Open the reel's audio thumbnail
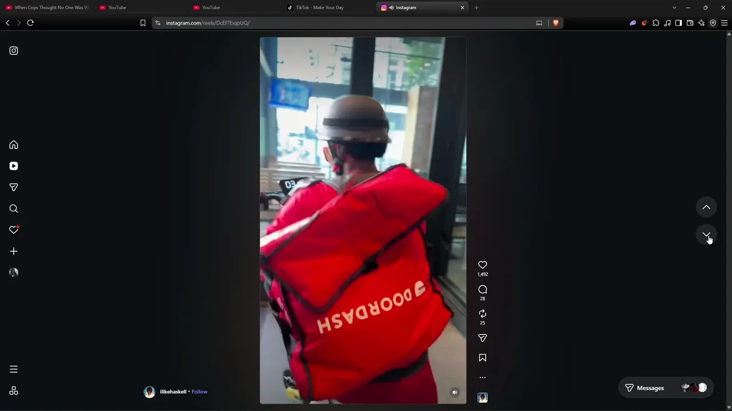 483,398
